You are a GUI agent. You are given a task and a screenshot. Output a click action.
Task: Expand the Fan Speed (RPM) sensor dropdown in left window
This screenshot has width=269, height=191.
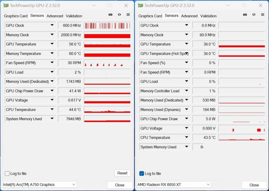52,63
